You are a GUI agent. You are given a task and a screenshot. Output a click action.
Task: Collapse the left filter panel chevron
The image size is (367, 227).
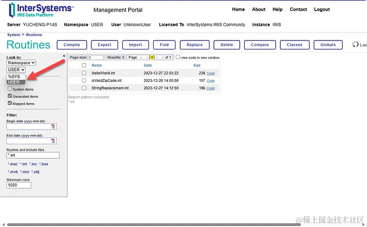64,56
